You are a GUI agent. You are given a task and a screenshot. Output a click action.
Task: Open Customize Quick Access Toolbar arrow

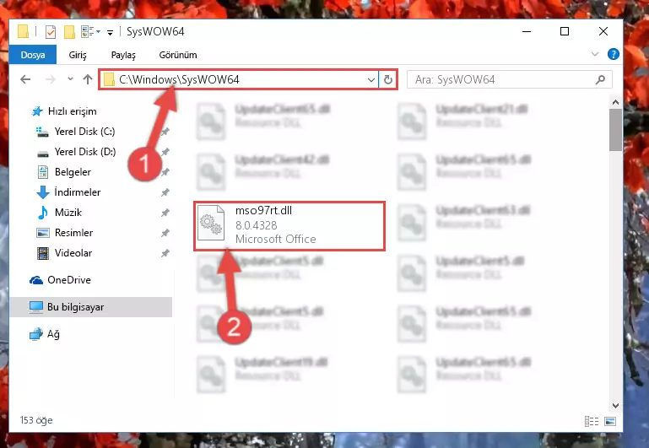[x=110, y=32]
